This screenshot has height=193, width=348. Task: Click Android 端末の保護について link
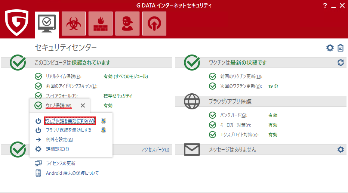pyautogui.click(x=73, y=173)
